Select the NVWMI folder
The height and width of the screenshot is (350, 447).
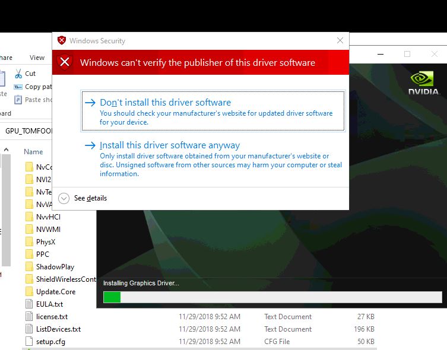49,230
